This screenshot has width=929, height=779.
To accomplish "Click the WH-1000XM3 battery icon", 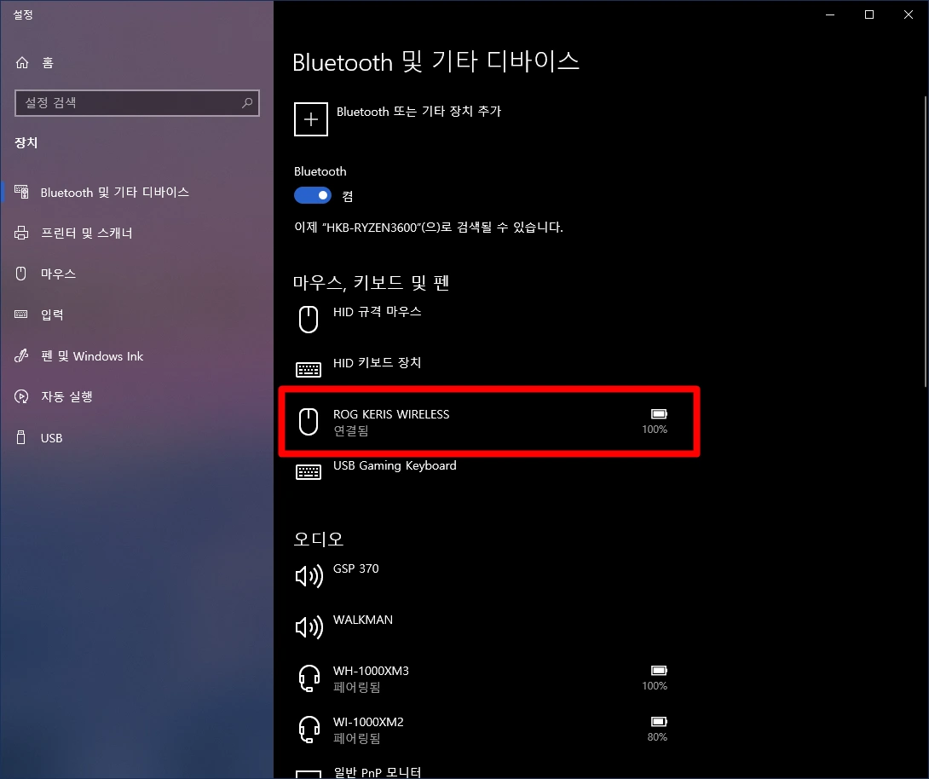I will (x=660, y=670).
